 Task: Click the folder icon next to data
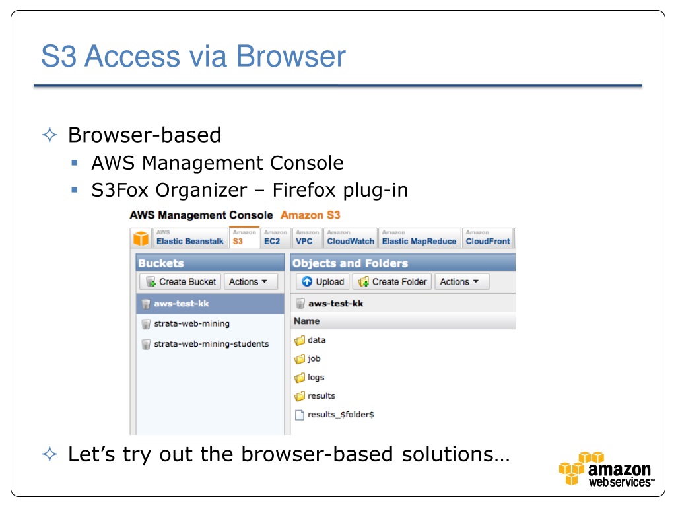click(x=300, y=341)
